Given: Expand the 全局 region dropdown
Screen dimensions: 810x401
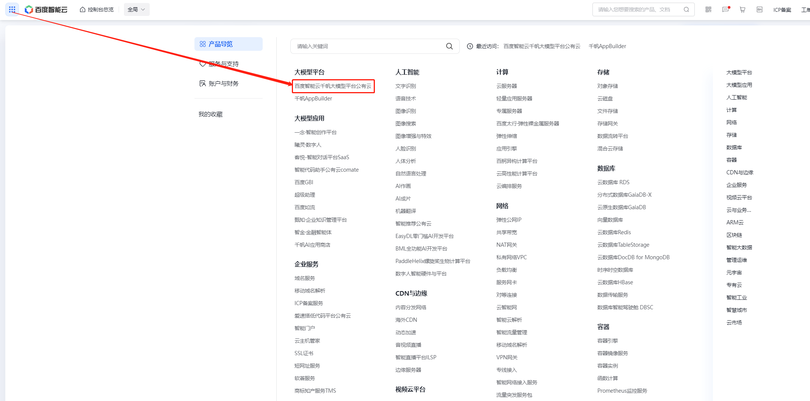Looking at the screenshot, I should [136, 9].
